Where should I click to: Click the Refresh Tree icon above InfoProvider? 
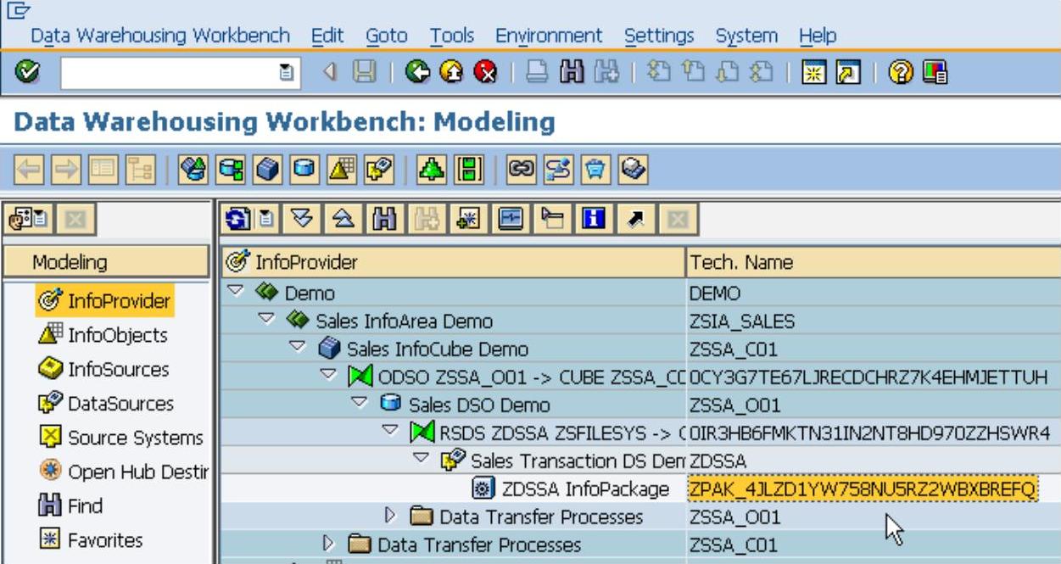click(x=238, y=221)
